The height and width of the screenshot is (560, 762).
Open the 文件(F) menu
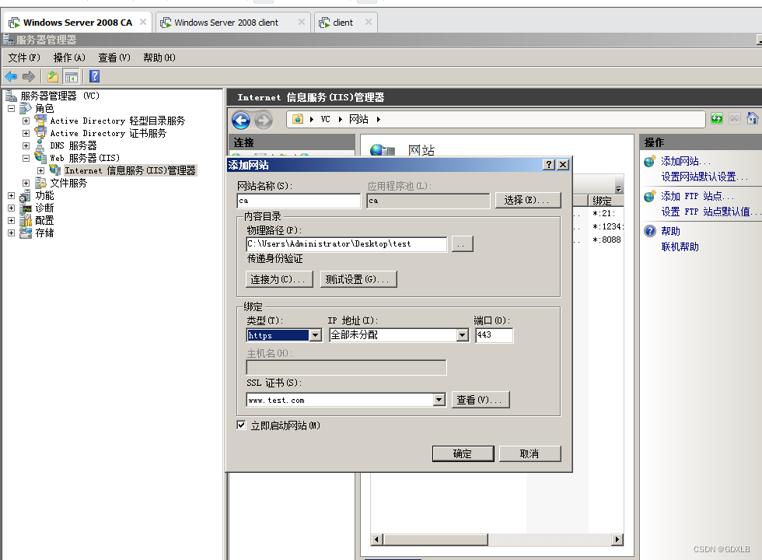[24, 58]
